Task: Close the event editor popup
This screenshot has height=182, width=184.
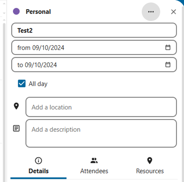Action: [x=174, y=12]
